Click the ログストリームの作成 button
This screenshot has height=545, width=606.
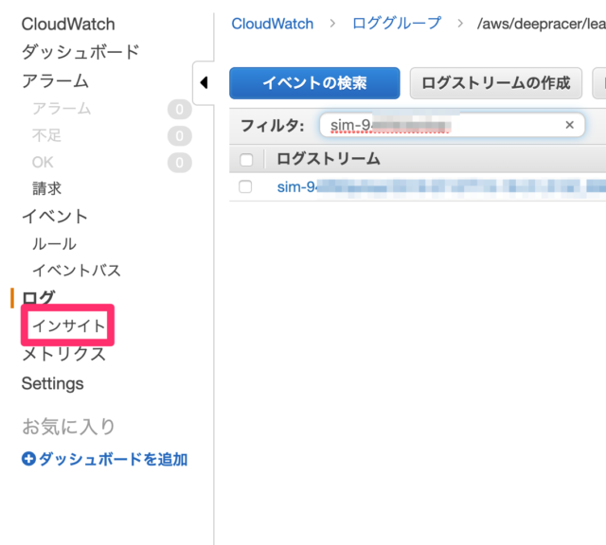tap(496, 83)
